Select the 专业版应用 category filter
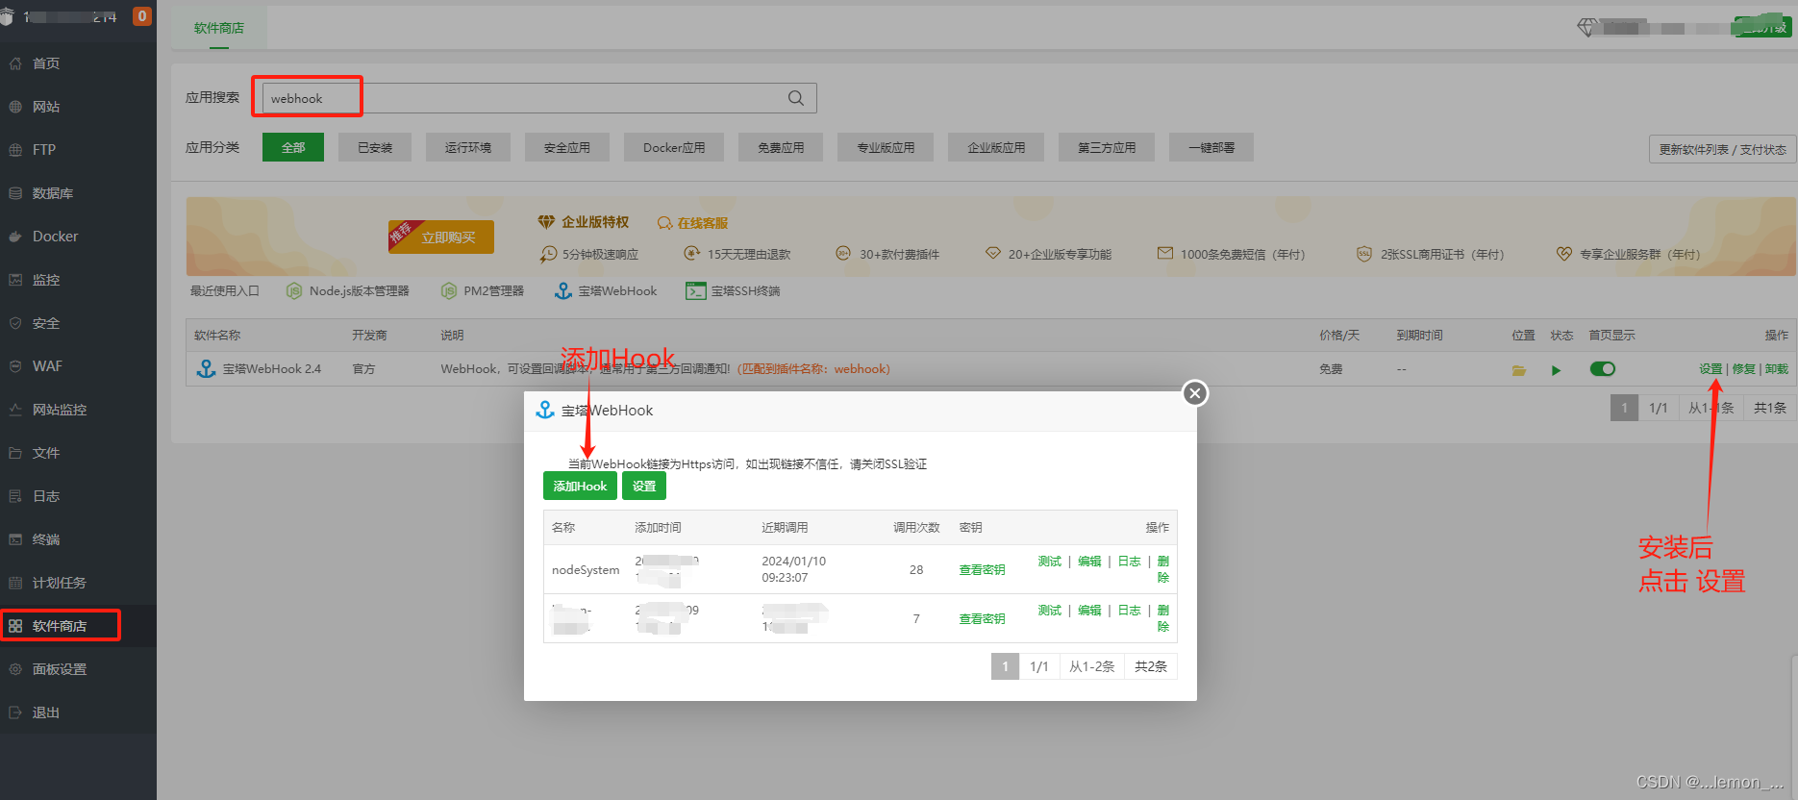 click(886, 147)
